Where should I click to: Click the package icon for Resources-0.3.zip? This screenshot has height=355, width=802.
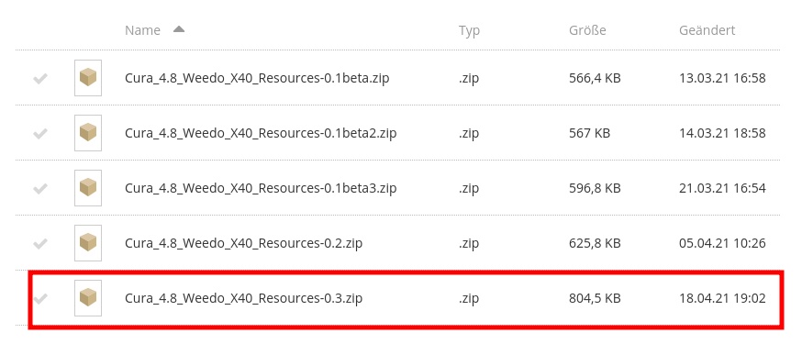click(88, 298)
